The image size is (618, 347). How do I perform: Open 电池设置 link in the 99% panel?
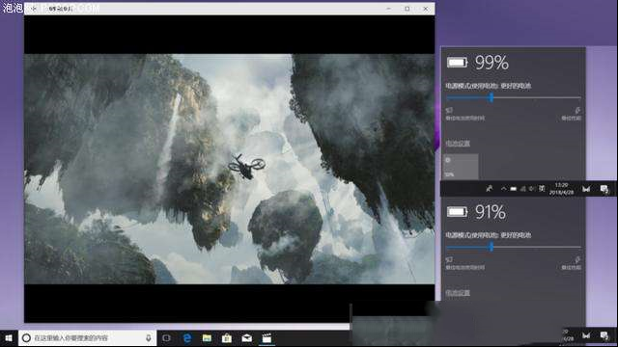tap(458, 144)
